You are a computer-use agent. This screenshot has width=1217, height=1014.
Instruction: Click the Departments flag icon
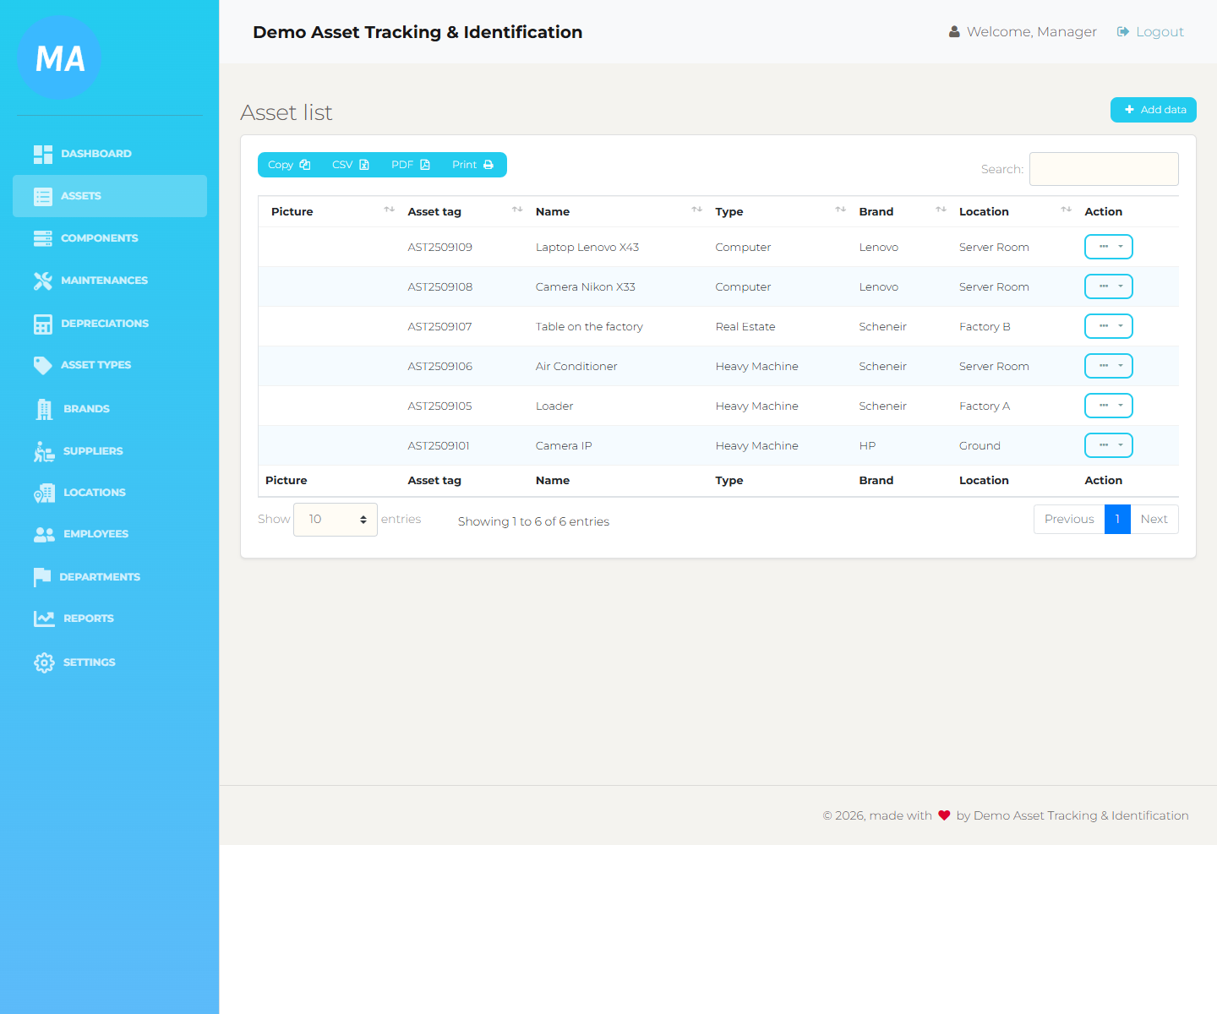point(42,577)
